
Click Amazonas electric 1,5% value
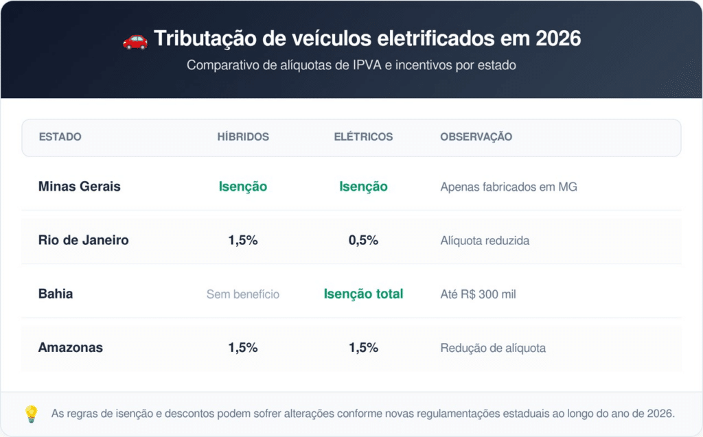point(363,348)
